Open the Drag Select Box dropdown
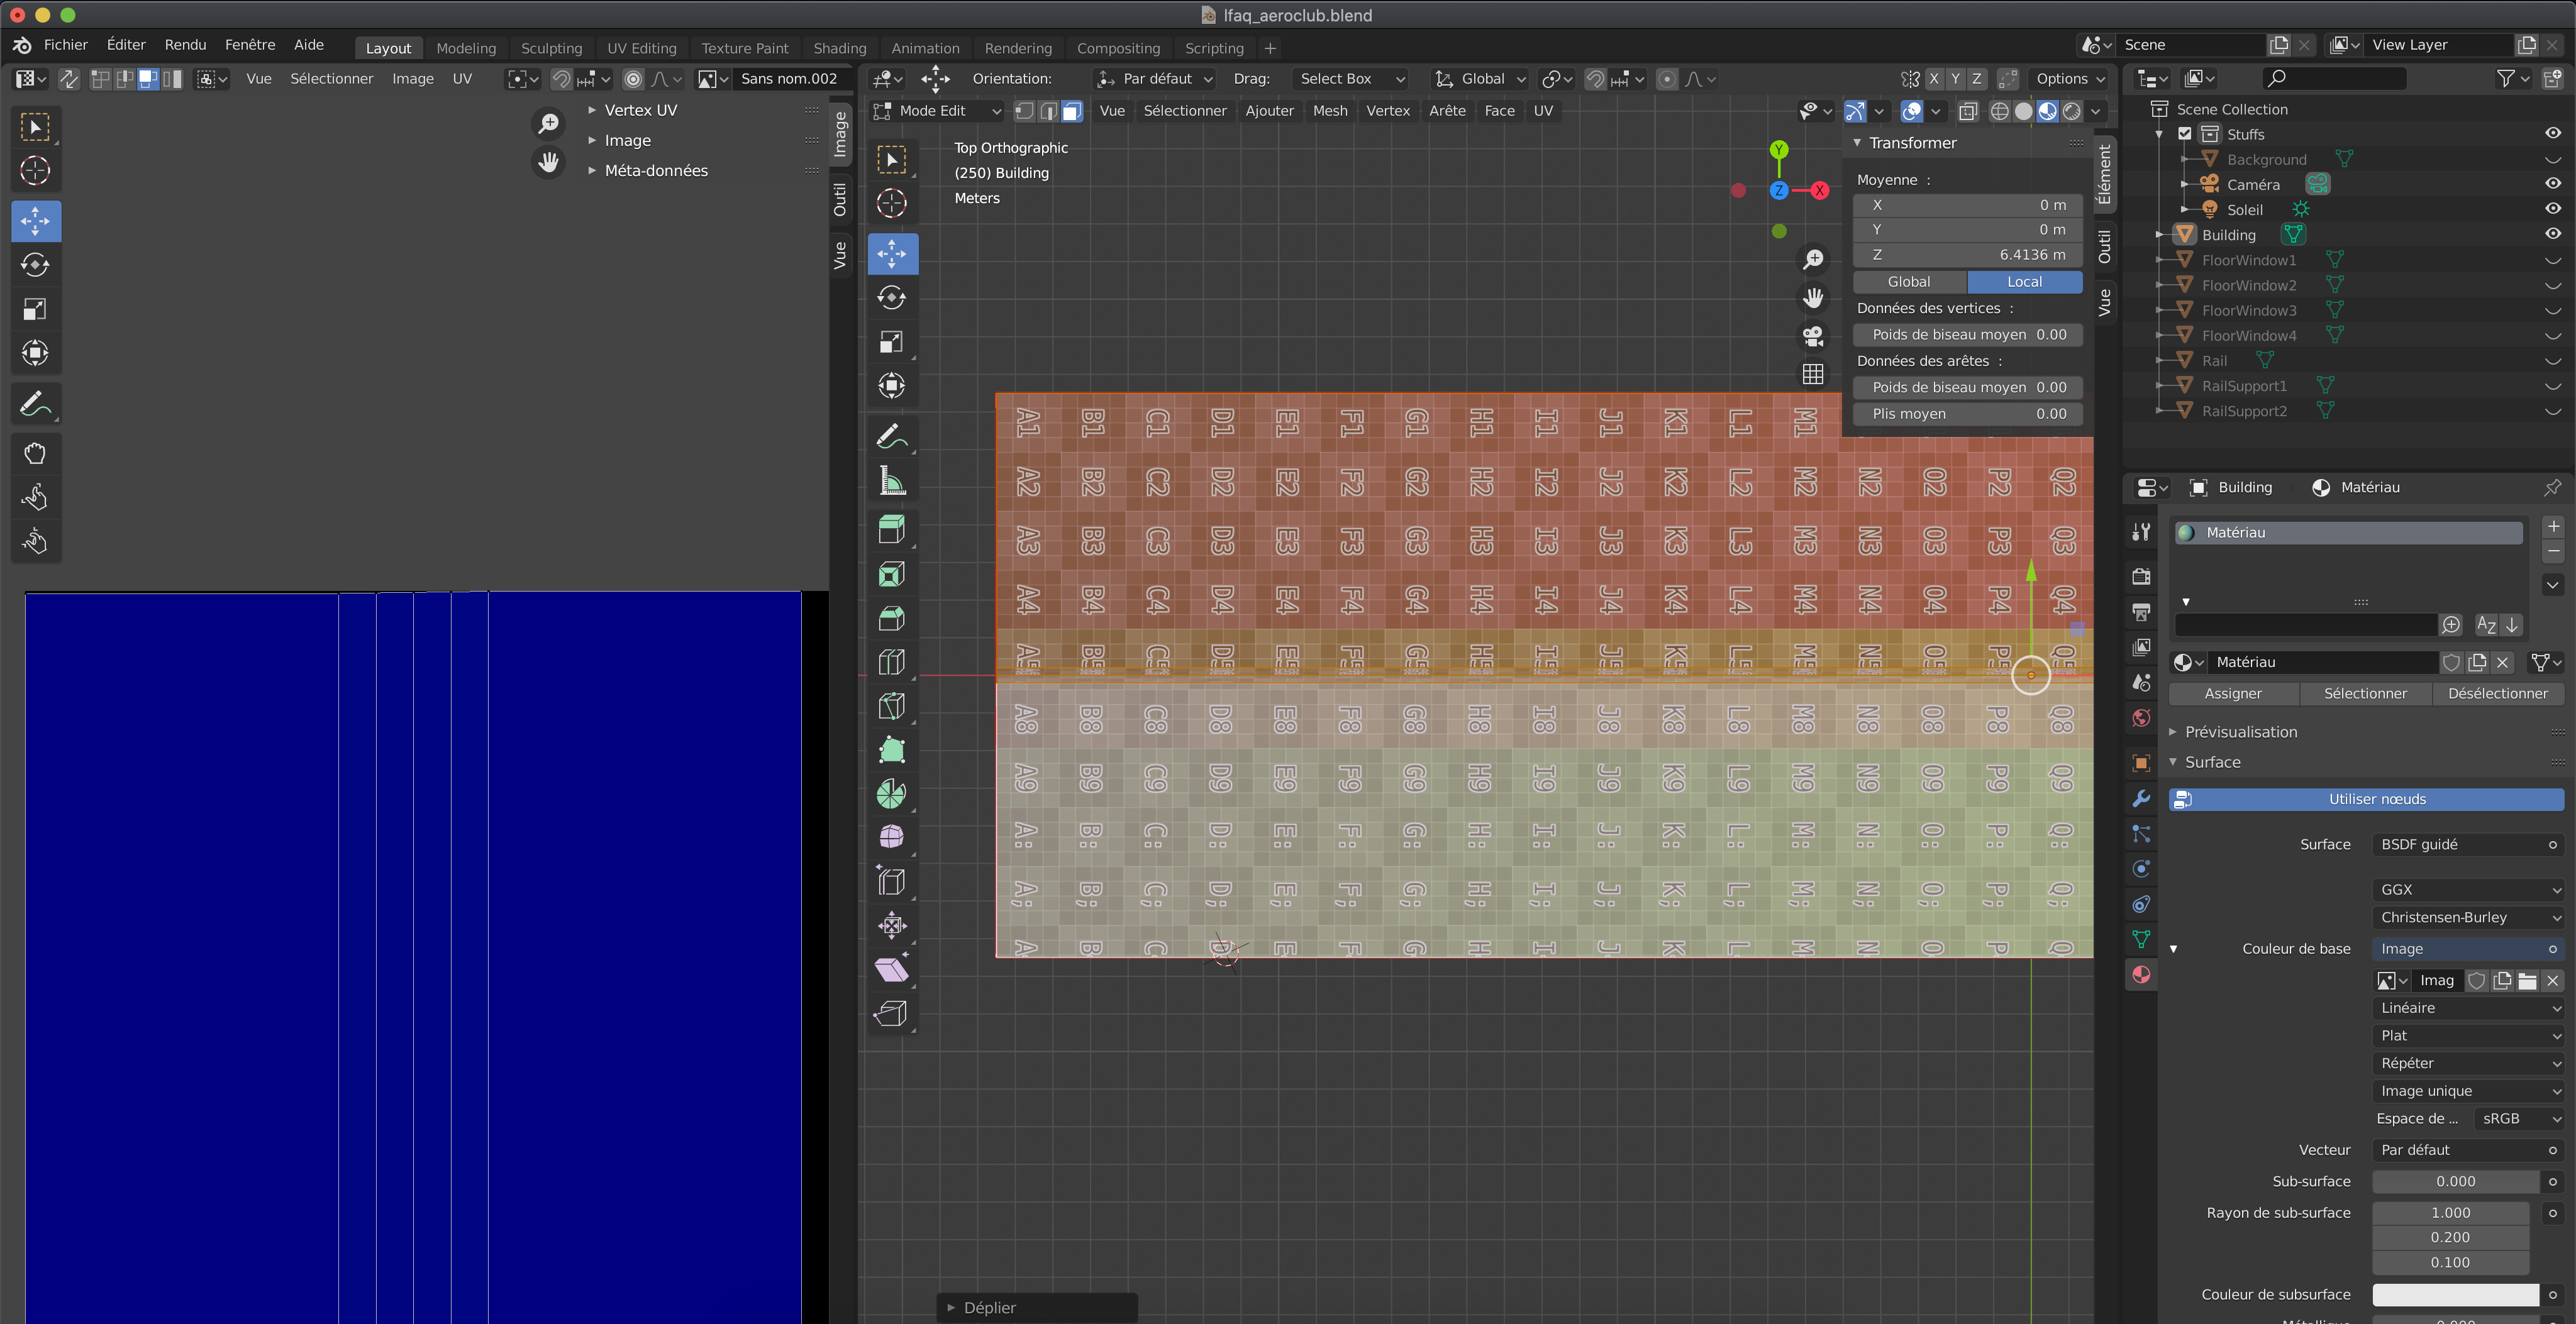The width and height of the screenshot is (2576, 1324). point(1350,78)
